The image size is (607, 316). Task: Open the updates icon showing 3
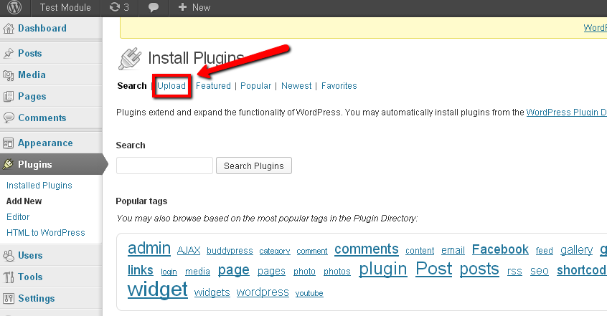coord(115,7)
